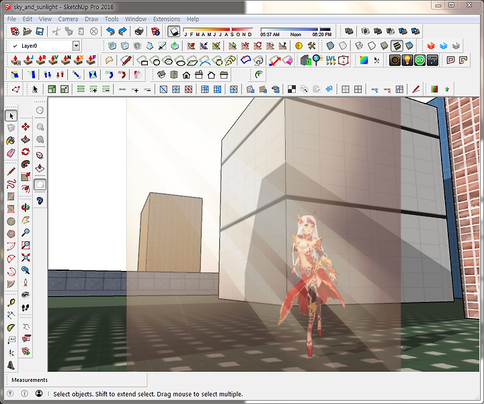Viewport: 484px width, 404px height.
Task: Select the Line pencil tool
Action: pos(11,171)
